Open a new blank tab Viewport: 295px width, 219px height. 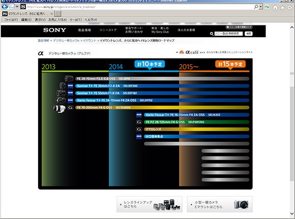(x=58, y=14)
